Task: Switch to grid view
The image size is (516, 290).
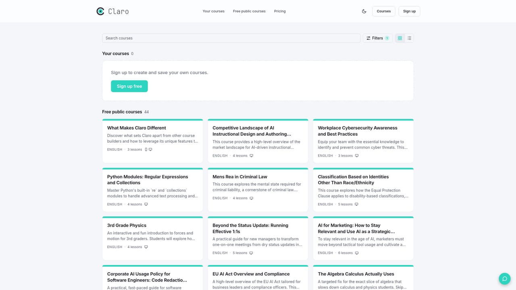Action: click(400, 38)
